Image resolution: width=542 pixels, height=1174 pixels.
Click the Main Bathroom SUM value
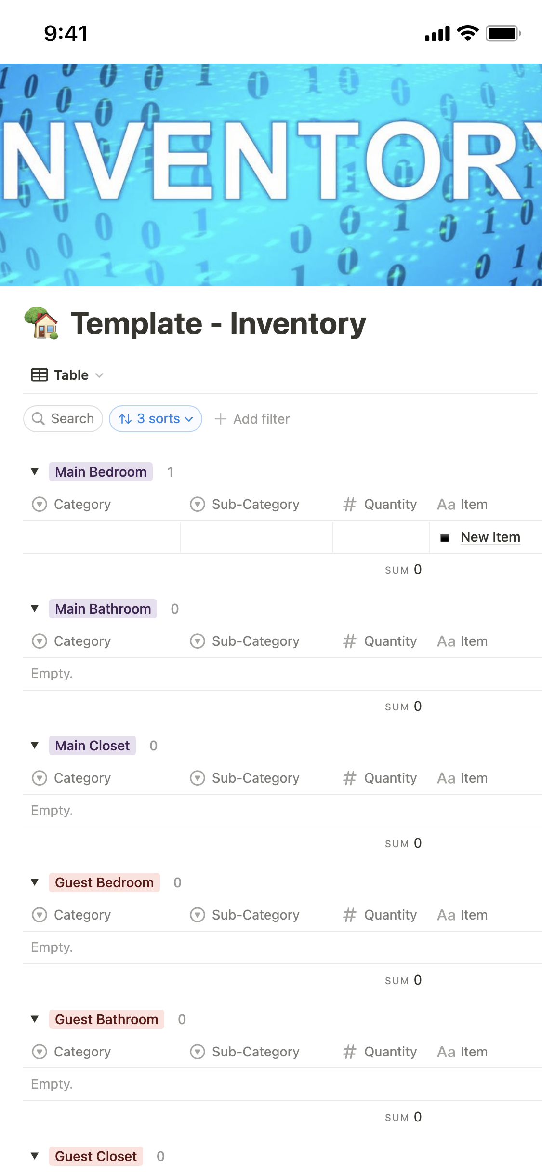point(417,707)
